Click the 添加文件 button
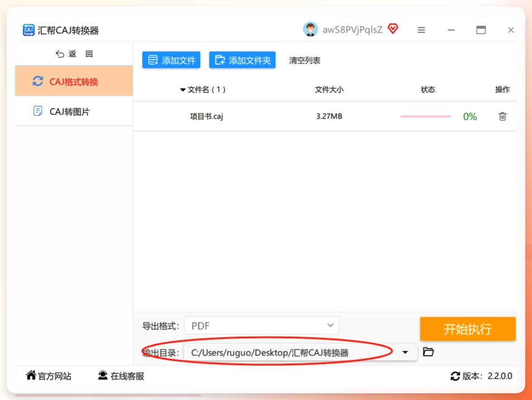The height and width of the screenshot is (400, 532). (171, 60)
